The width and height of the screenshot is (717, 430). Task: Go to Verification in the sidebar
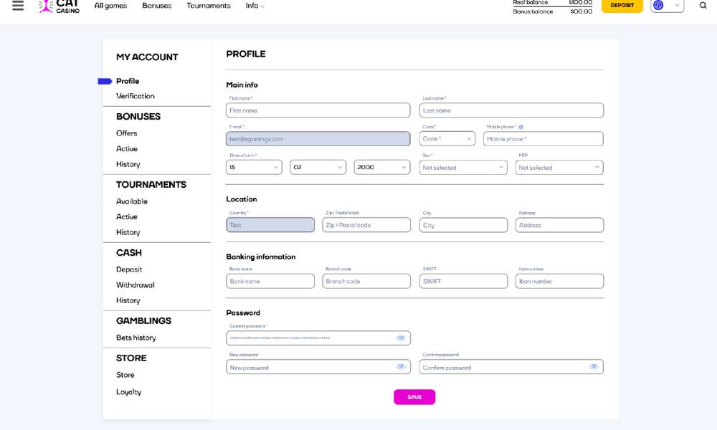coord(136,96)
